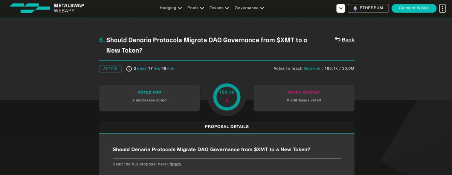Click '0 addresses voted' text
The height and width of the screenshot is (175, 452).
[304, 100]
